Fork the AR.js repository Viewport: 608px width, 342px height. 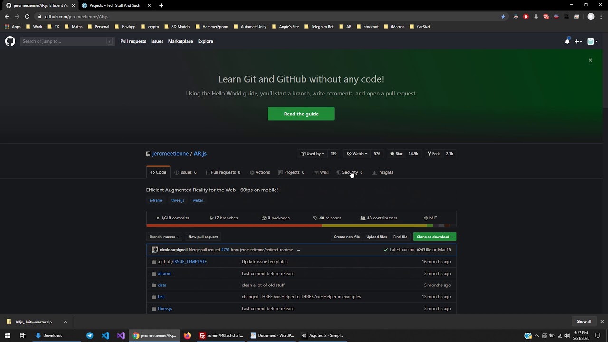434,154
